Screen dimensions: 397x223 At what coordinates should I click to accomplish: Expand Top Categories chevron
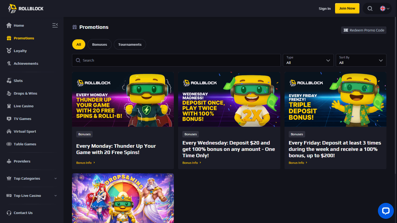(x=56, y=178)
